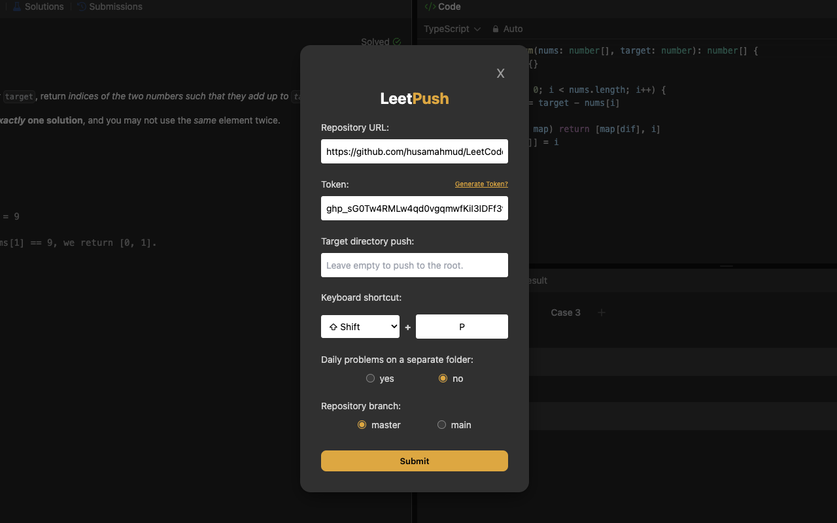Click the Target directory push field
837x523 pixels.
click(414, 265)
